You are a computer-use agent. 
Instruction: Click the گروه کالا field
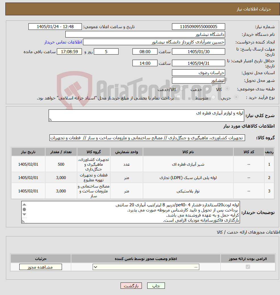tap(147, 138)
